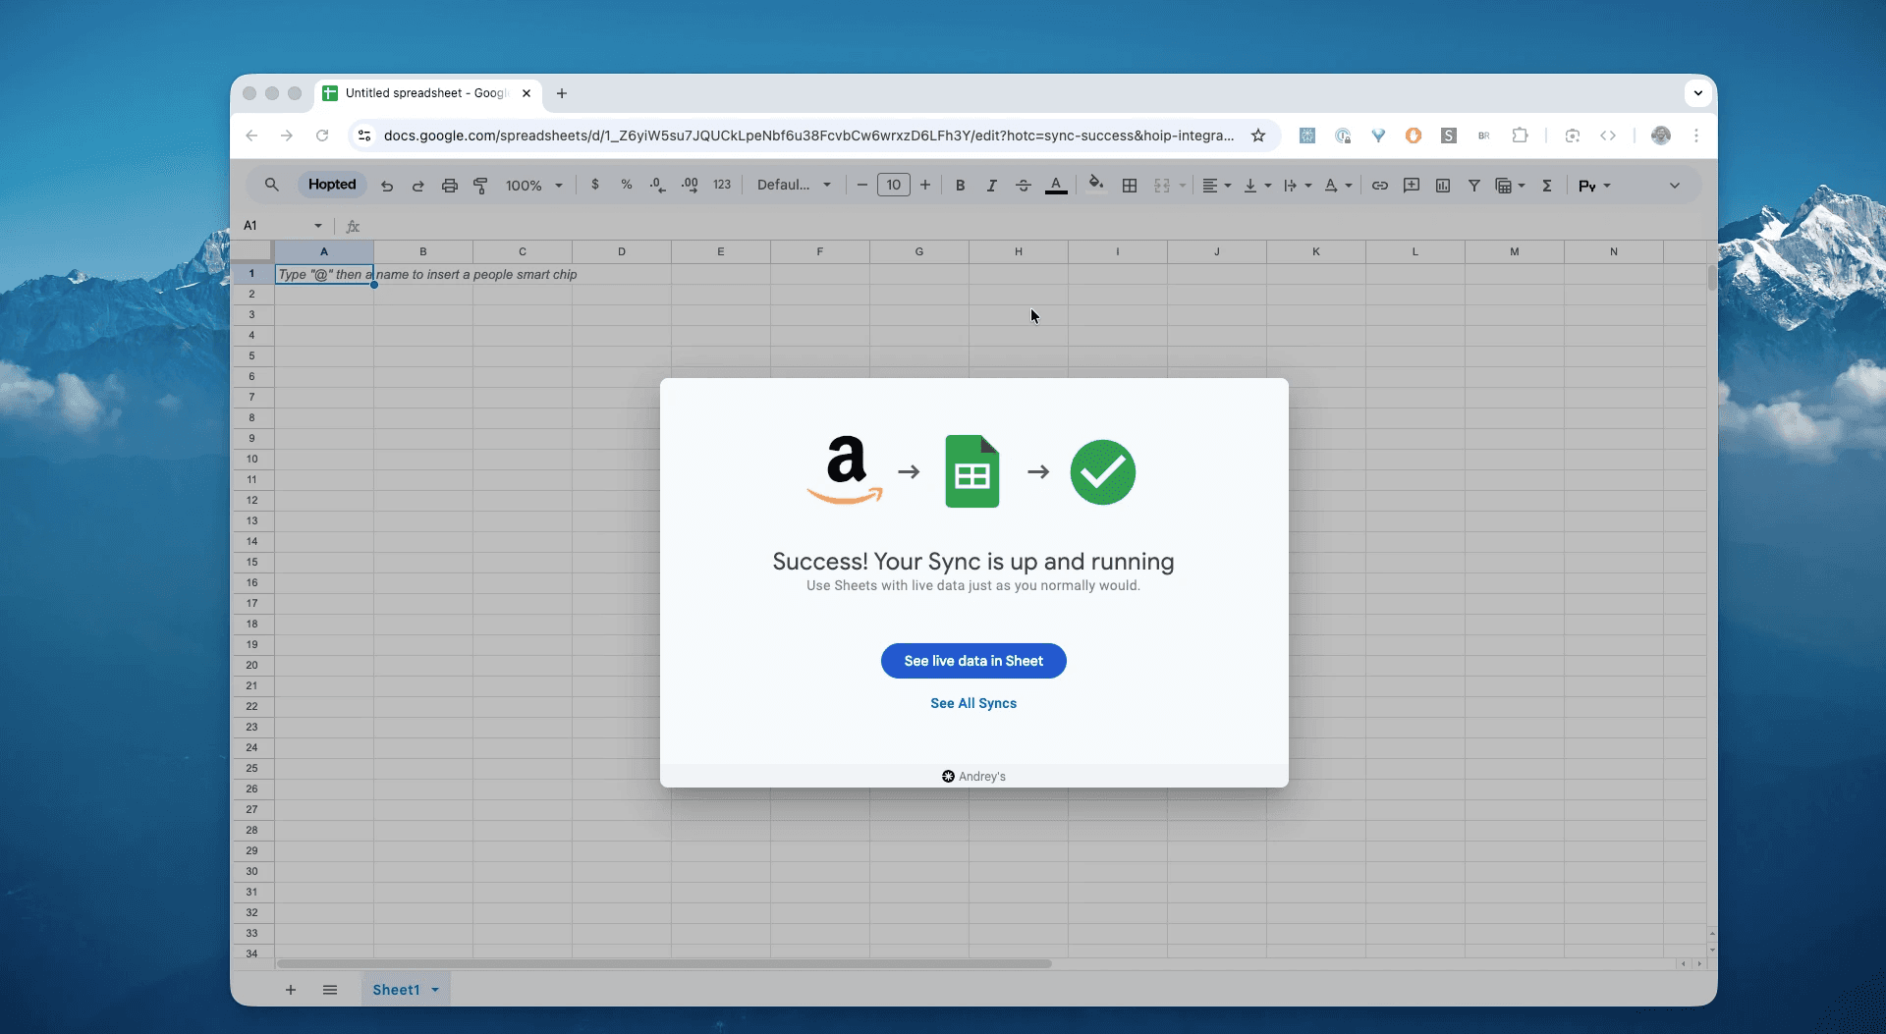Open the Chrome Extensions puzzle icon
Viewport: 1886px width, 1034px height.
(1520, 136)
